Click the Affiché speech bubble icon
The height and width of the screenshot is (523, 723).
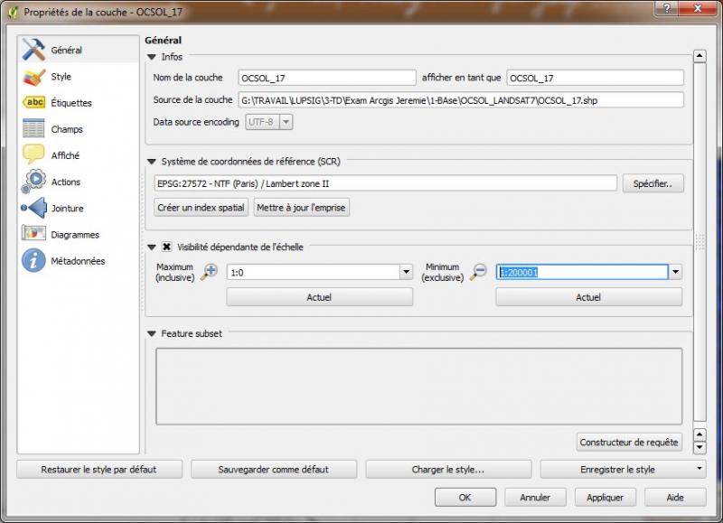pos(34,155)
